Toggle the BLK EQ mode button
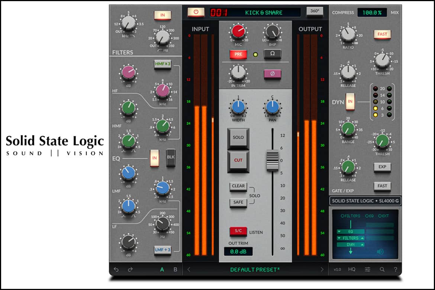435x290 pixels. point(171,157)
